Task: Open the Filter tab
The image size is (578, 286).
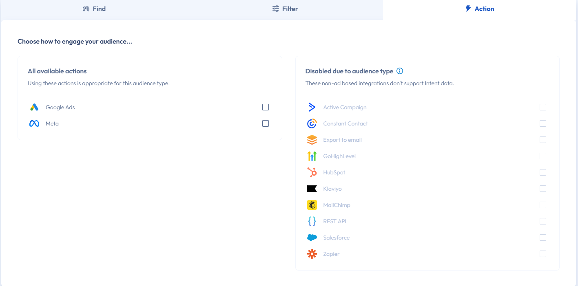Action: pos(285,9)
